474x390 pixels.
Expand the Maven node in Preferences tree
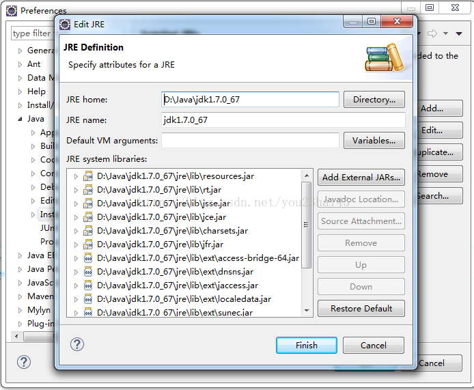(20, 296)
